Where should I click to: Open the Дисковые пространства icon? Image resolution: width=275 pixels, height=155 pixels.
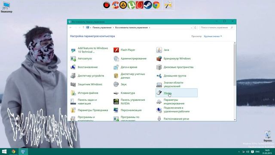[159, 67]
